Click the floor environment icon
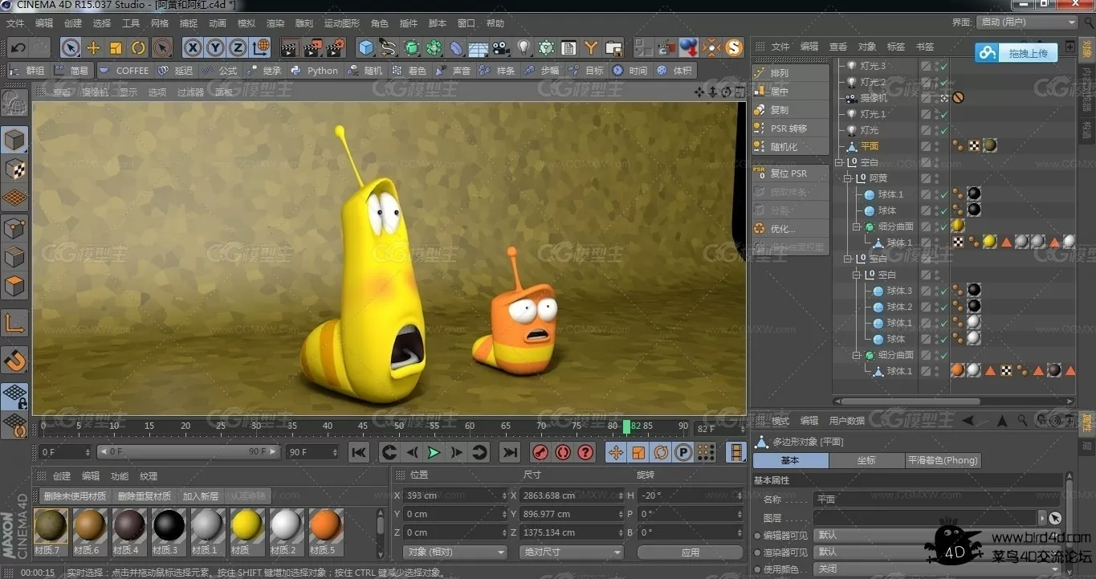The width and height of the screenshot is (1096, 579). pos(479,47)
